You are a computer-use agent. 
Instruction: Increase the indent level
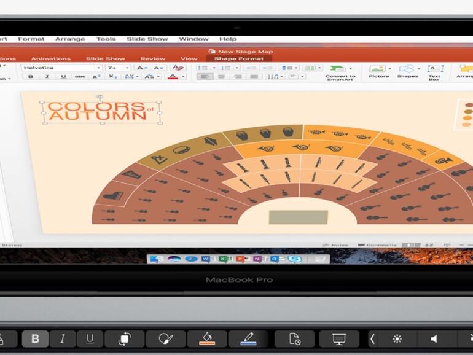(267, 68)
